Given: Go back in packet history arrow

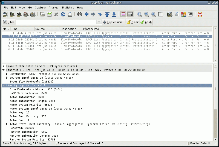Looking at the screenshot, I should pos(87,14).
